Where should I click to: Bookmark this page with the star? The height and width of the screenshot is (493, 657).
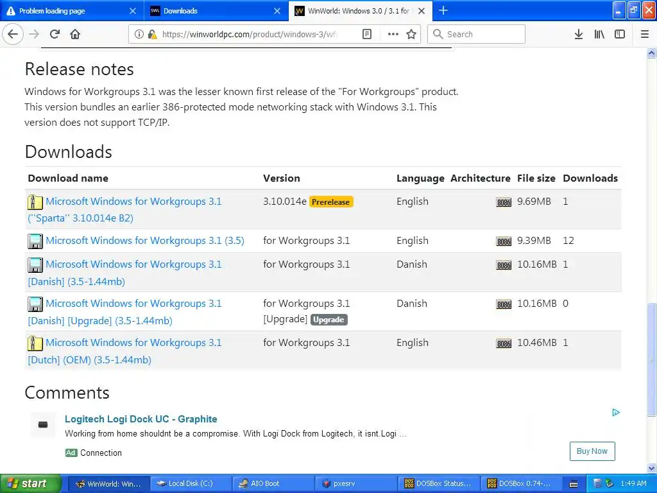click(x=411, y=34)
